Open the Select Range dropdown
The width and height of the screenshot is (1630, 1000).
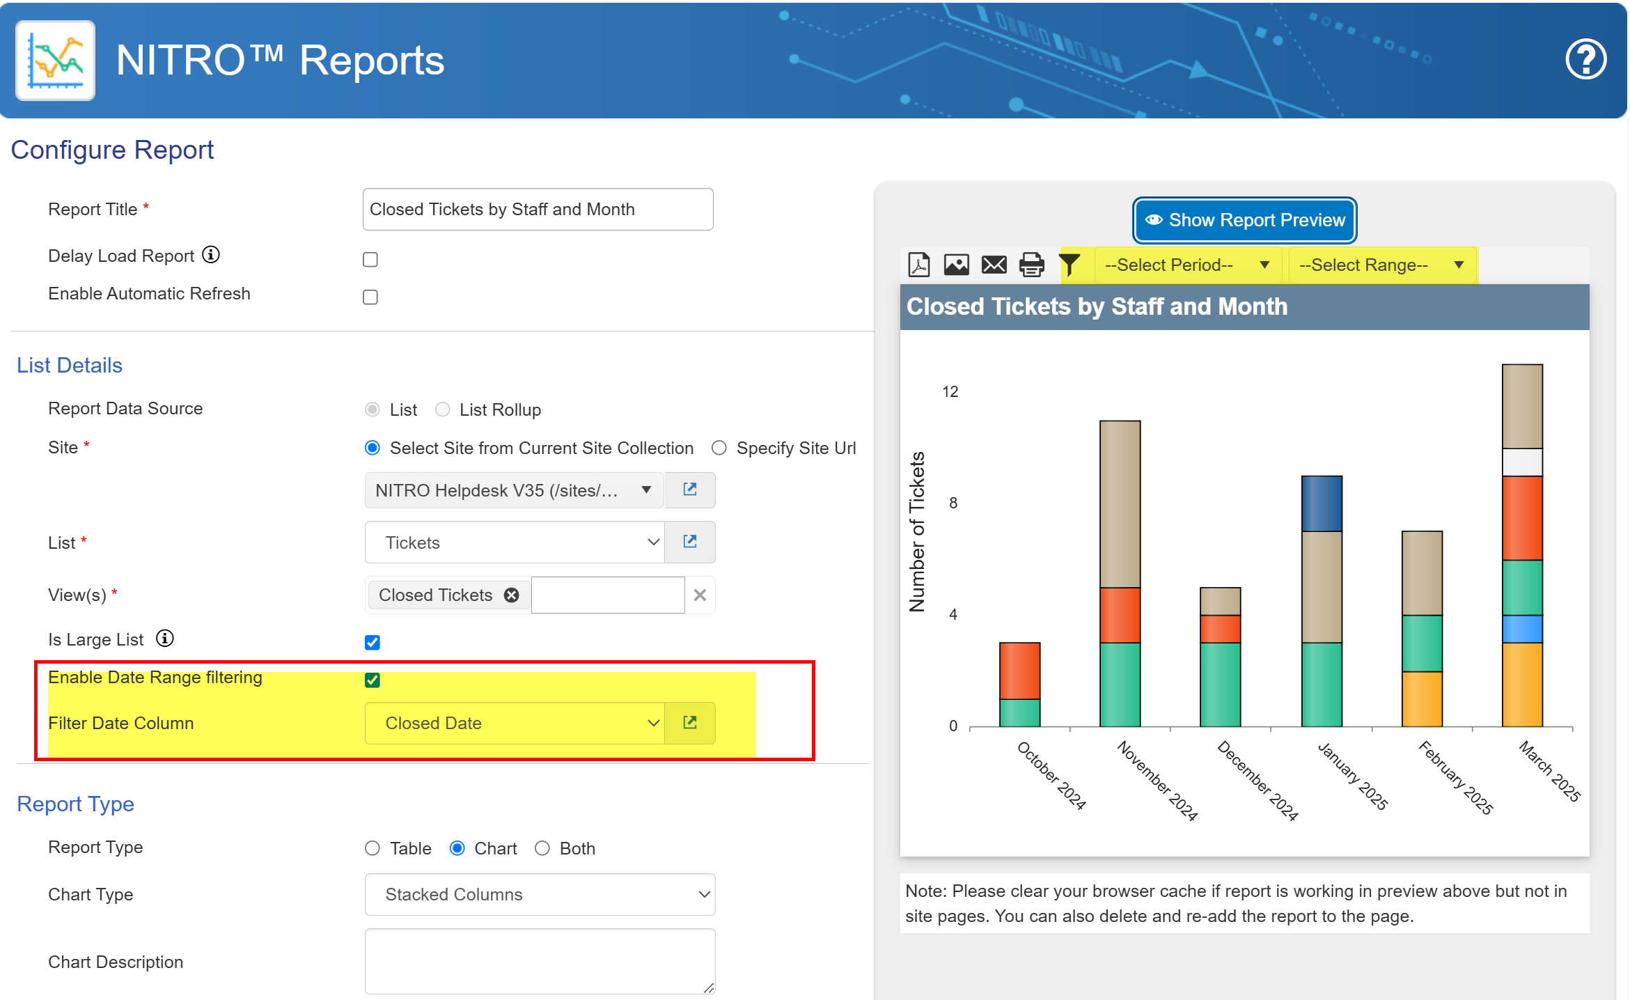click(x=1381, y=265)
